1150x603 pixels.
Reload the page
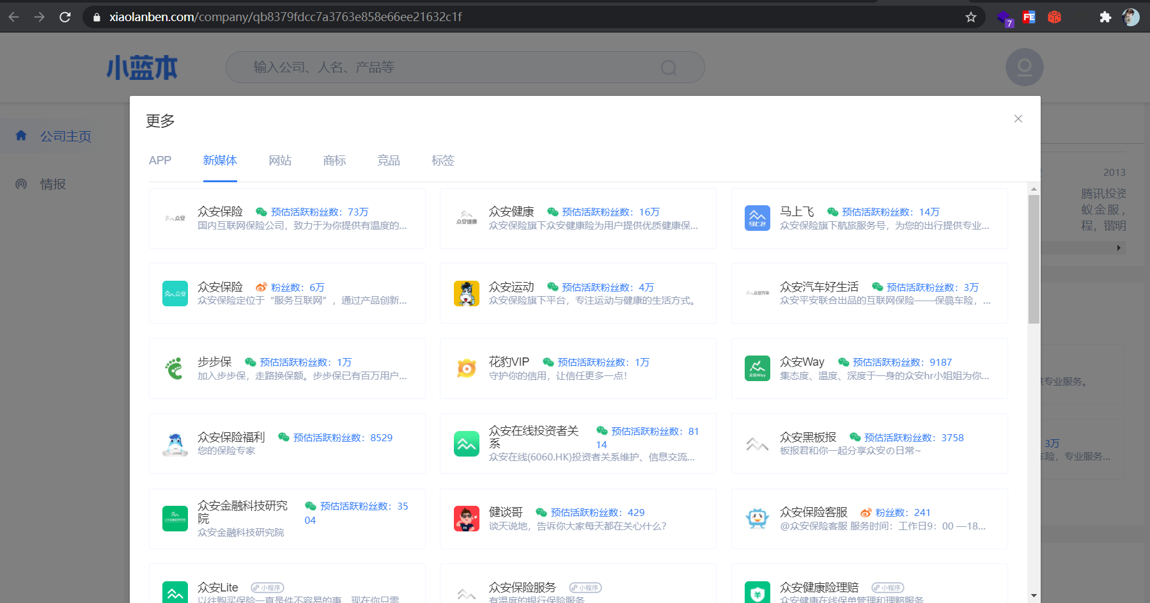click(65, 17)
